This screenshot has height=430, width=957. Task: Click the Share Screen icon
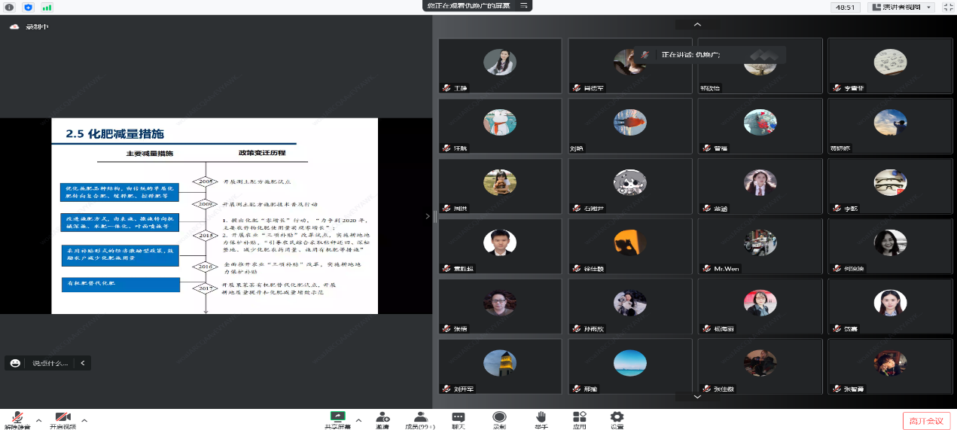point(337,417)
